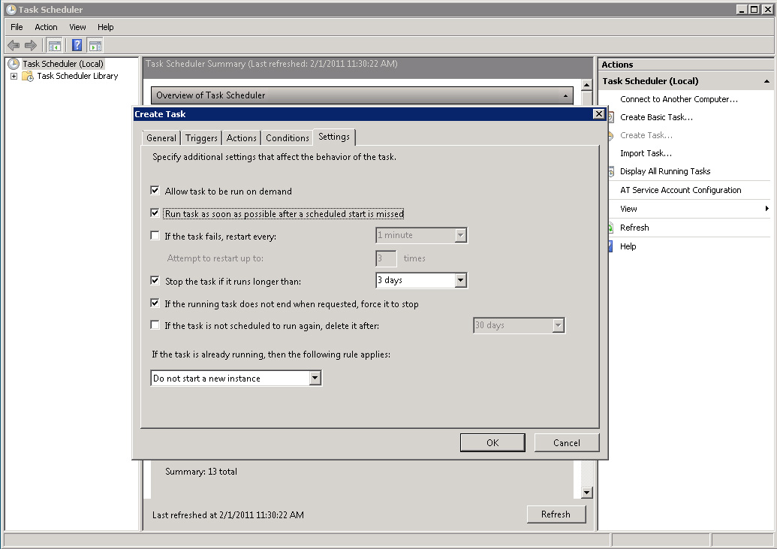The image size is (777, 549).
Task: Click the Task Scheduler Library folder icon
Action: pyautogui.click(x=29, y=77)
